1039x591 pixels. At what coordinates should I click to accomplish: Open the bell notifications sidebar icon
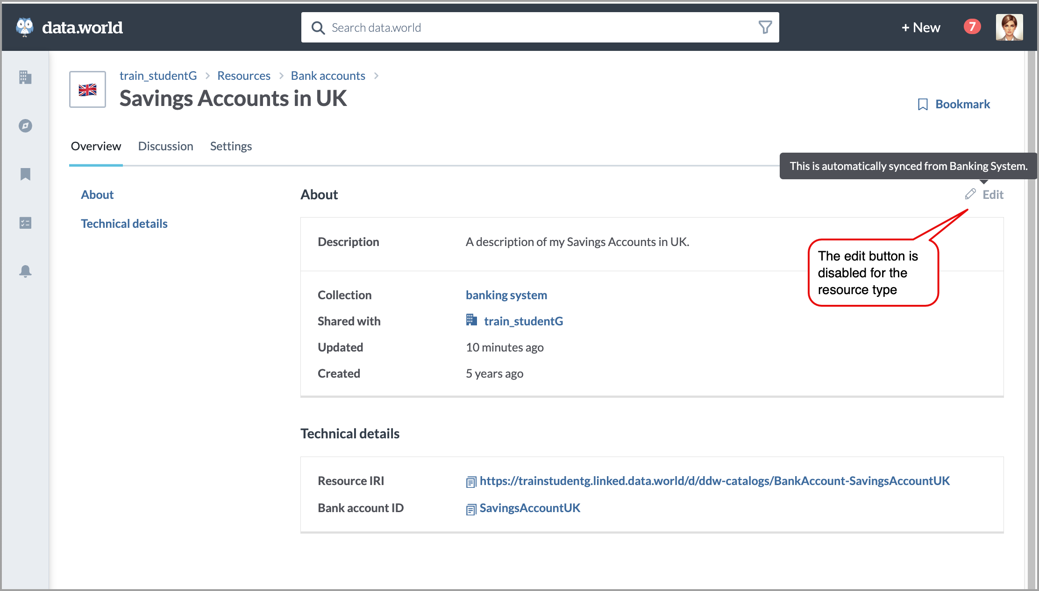coord(25,271)
